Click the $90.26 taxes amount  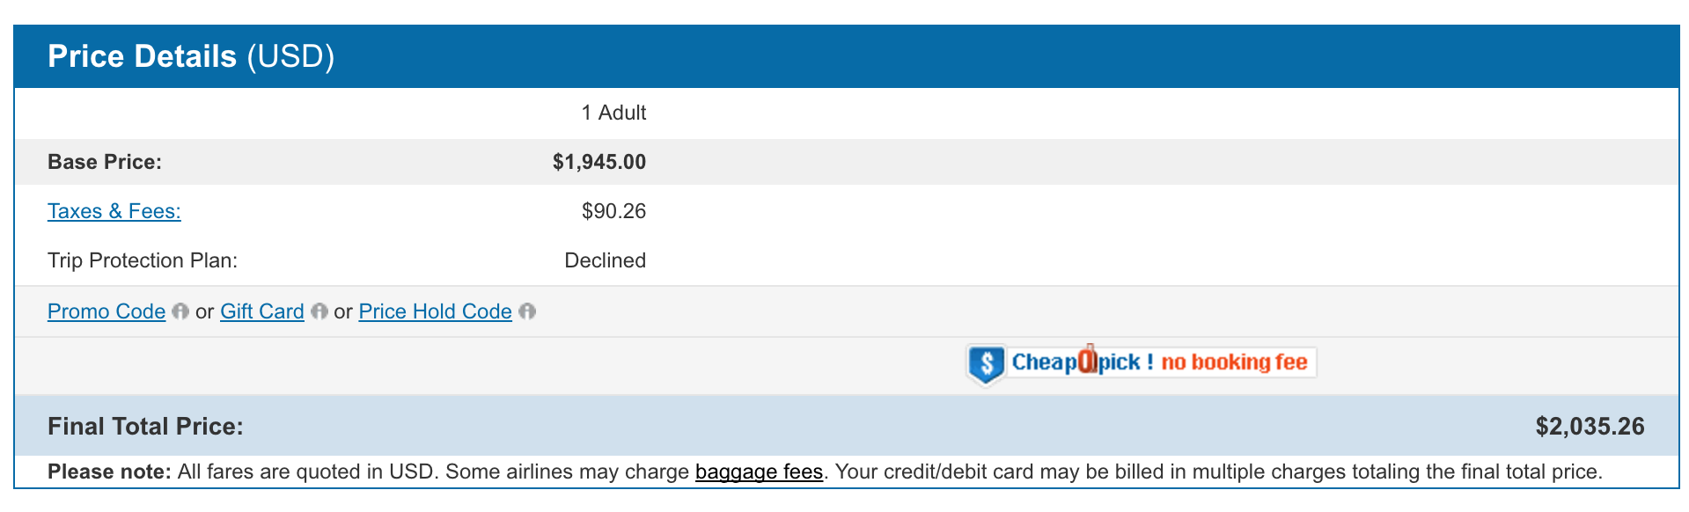click(x=613, y=211)
